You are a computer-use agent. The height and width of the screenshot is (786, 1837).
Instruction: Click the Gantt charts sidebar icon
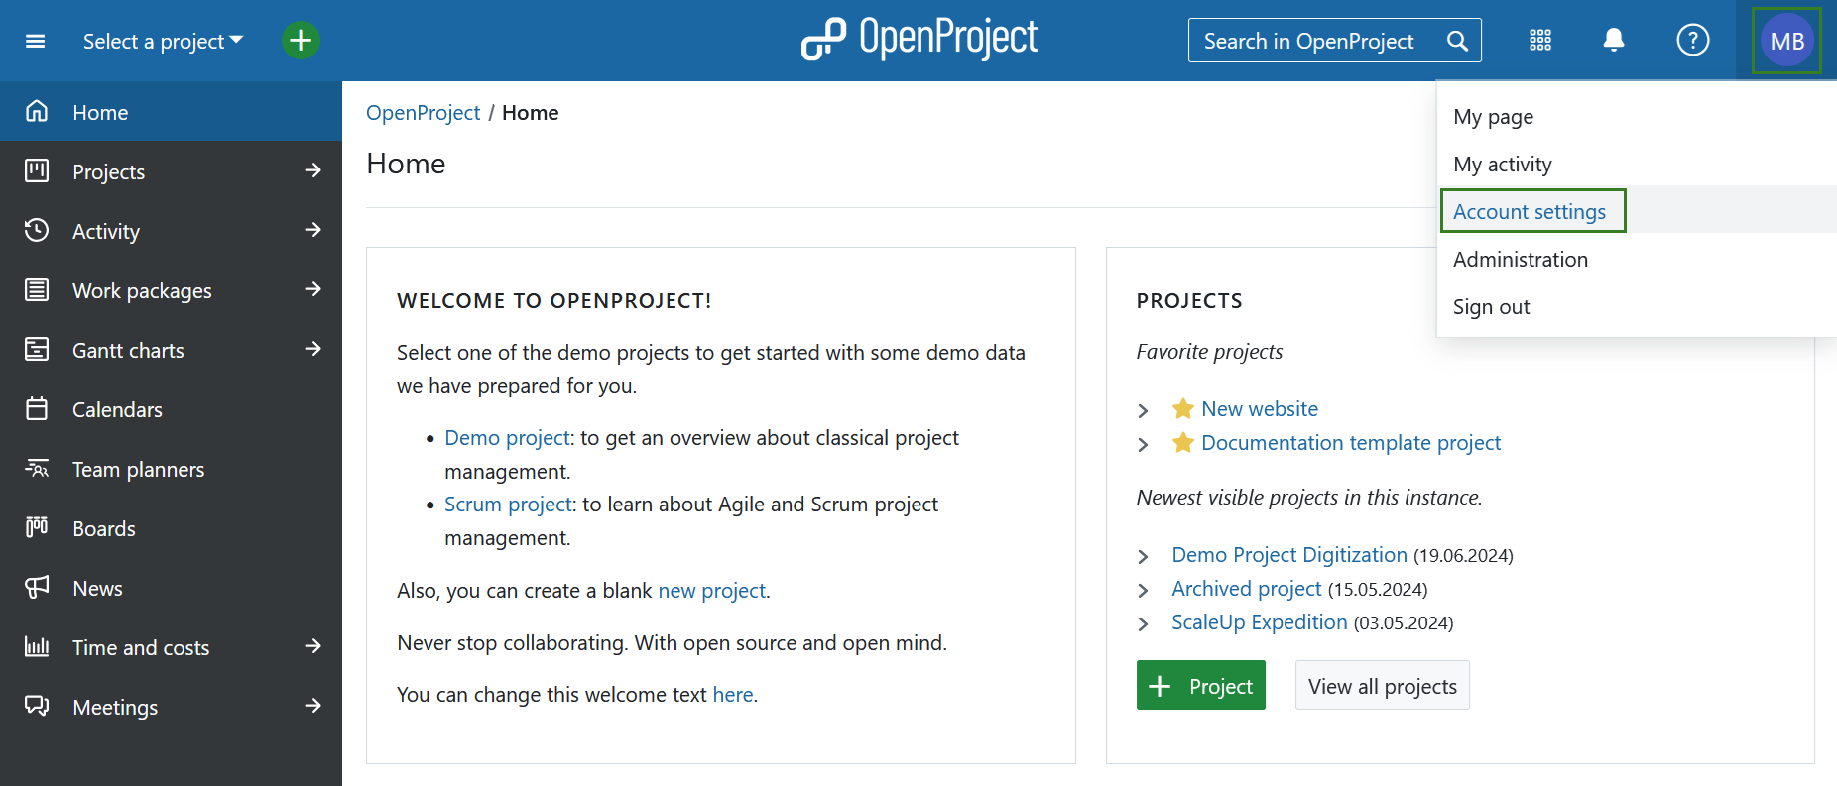[37, 349]
